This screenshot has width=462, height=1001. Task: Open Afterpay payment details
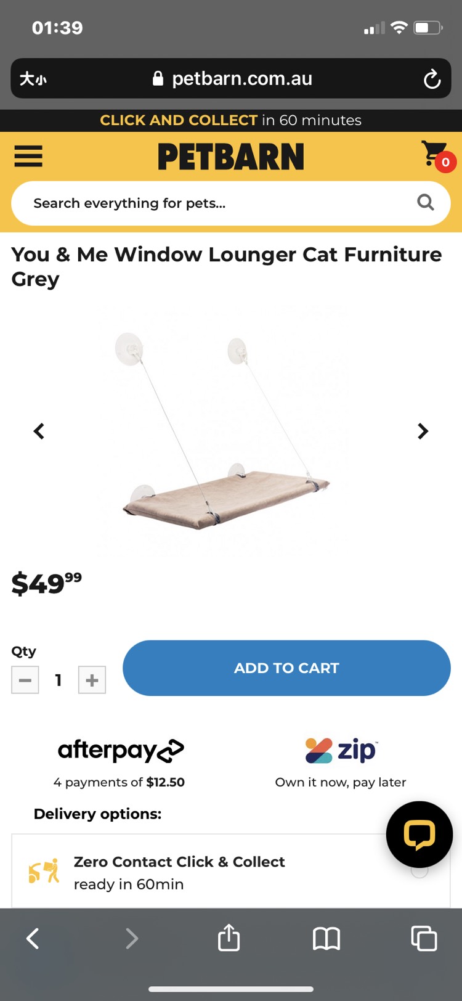pyautogui.click(x=120, y=763)
